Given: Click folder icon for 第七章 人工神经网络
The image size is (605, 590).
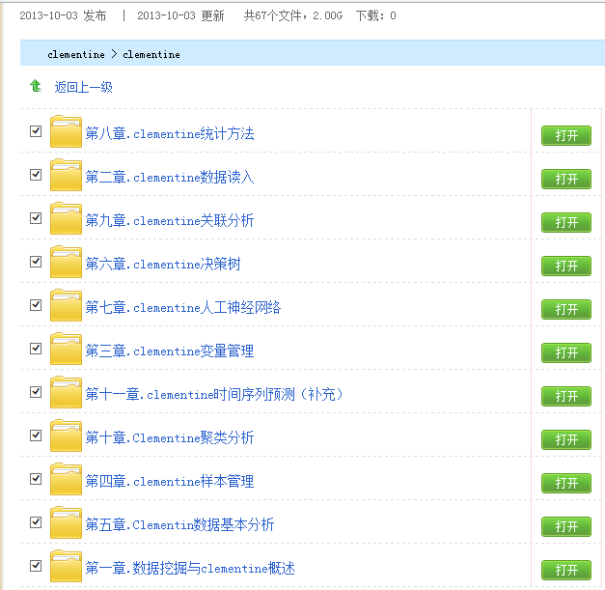Looking at the screenshot, I should (x=66, y=305).
